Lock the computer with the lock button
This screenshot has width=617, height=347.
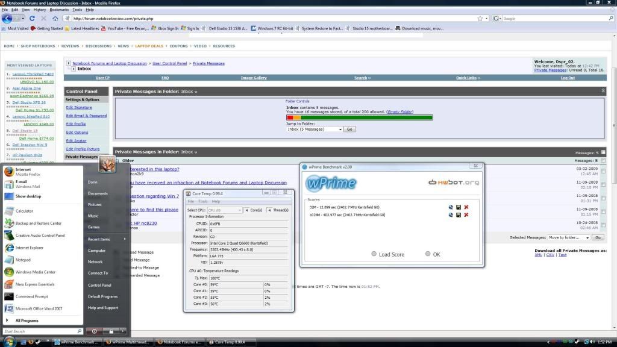111,331
